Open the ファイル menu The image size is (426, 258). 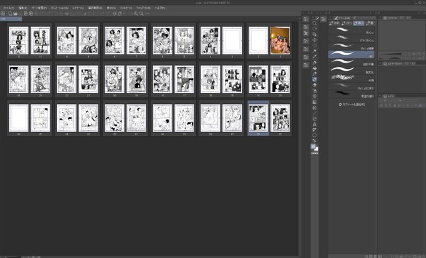pyautogui.click(x=8, y=8)
